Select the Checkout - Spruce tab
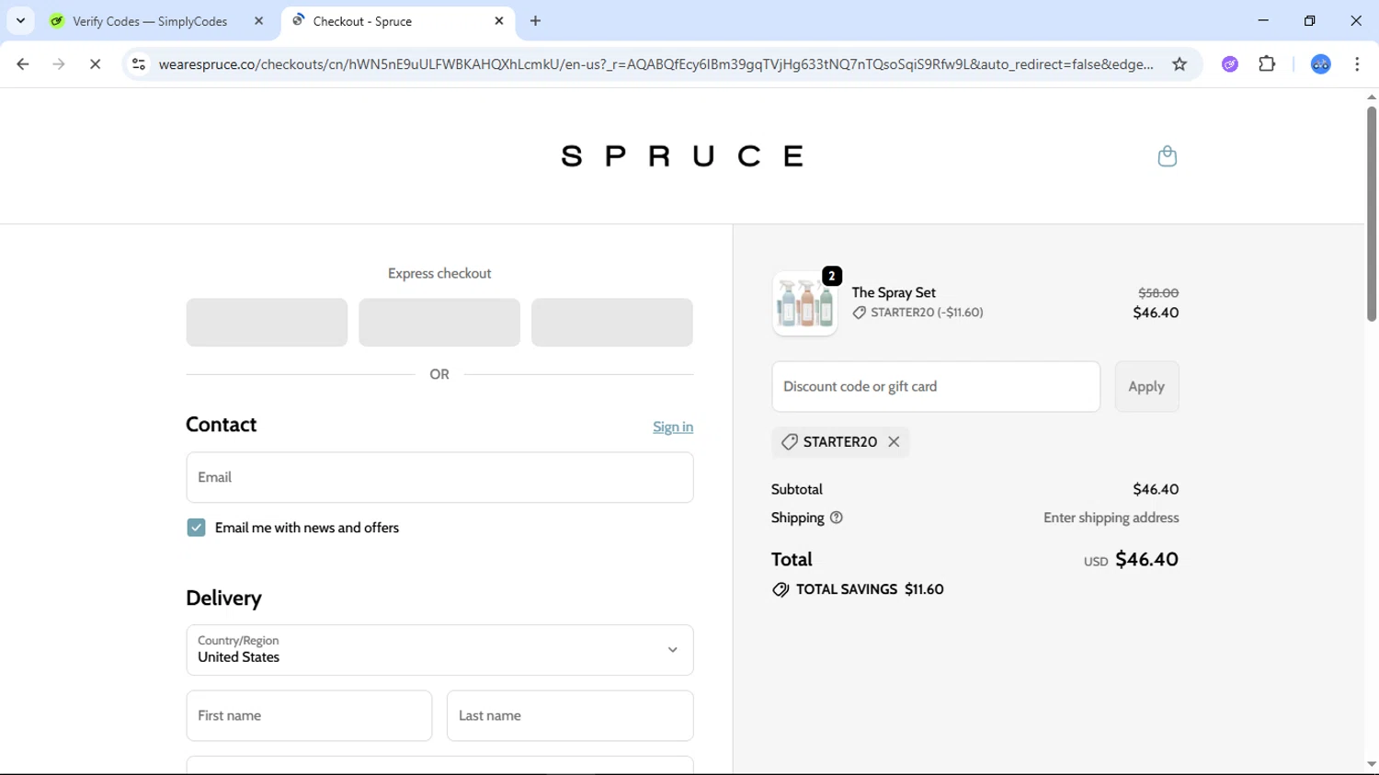This screenshot has width=1379, height=775. coord(399,21)
